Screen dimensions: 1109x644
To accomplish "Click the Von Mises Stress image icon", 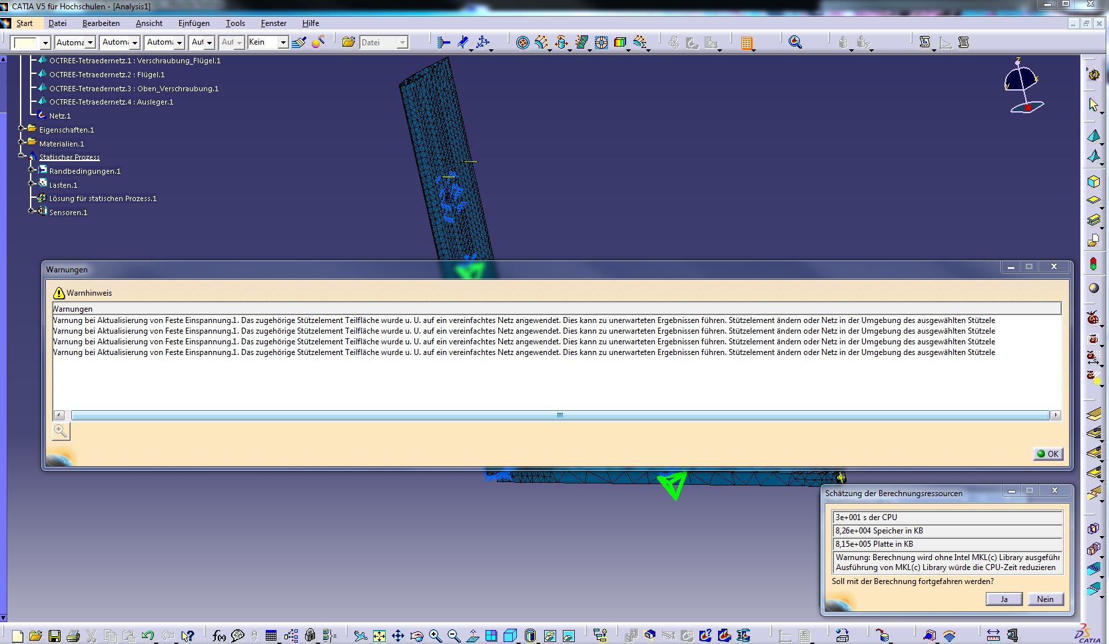I will (692, 43).
